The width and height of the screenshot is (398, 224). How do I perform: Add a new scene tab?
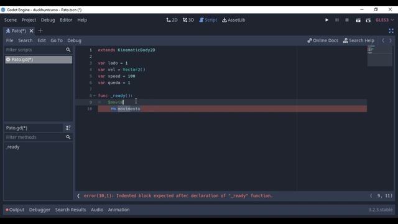pos(40,30)
